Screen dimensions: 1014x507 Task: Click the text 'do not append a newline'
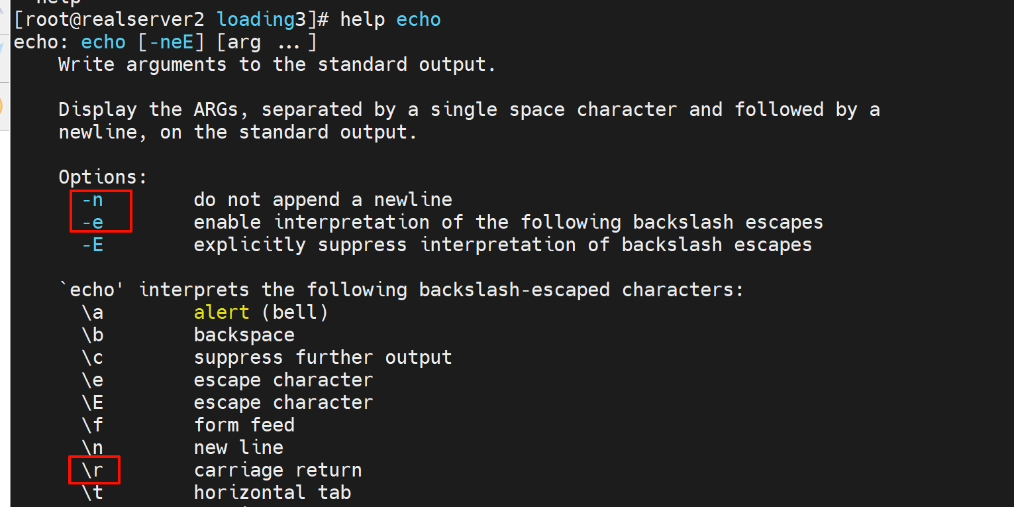tap(323, 199)
